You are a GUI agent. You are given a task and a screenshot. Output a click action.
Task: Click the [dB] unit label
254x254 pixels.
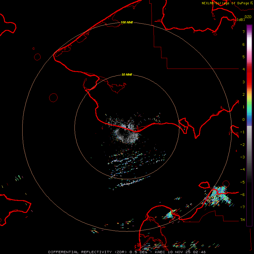coord(241,19)
